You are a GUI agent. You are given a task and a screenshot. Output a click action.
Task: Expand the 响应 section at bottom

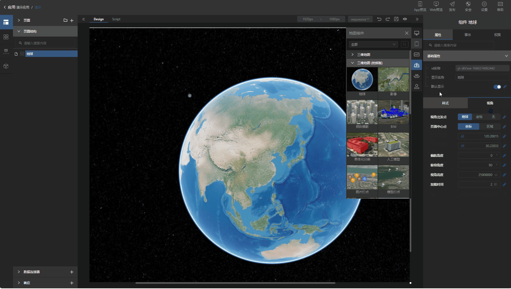[x=19, y=283]
